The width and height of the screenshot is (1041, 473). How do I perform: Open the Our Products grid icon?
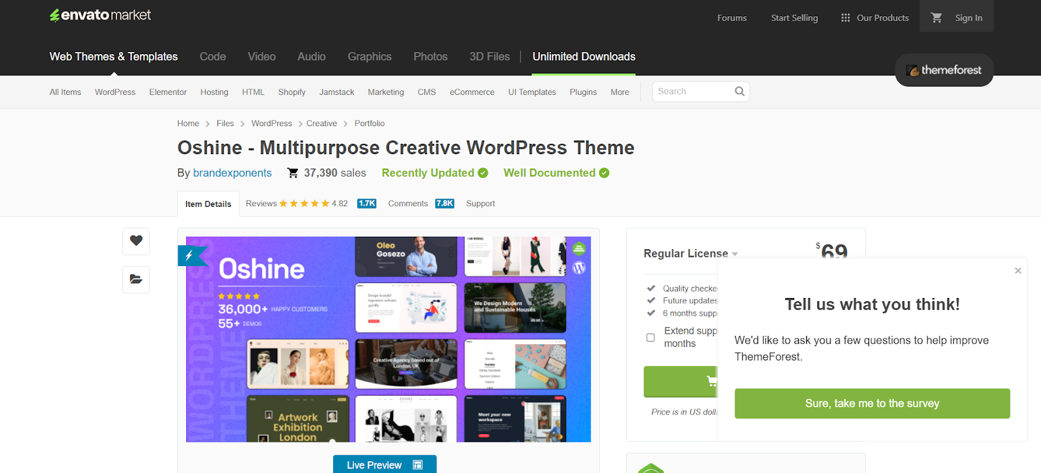[x=845, y=18]
